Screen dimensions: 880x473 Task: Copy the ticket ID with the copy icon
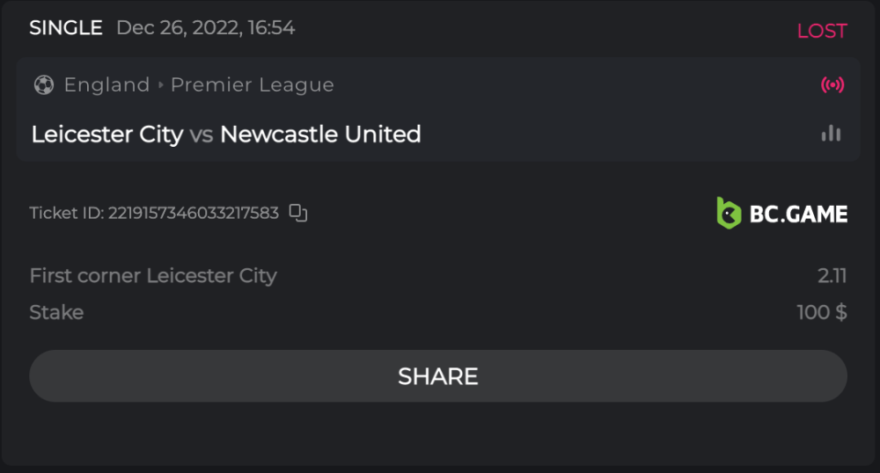(299, 213)
